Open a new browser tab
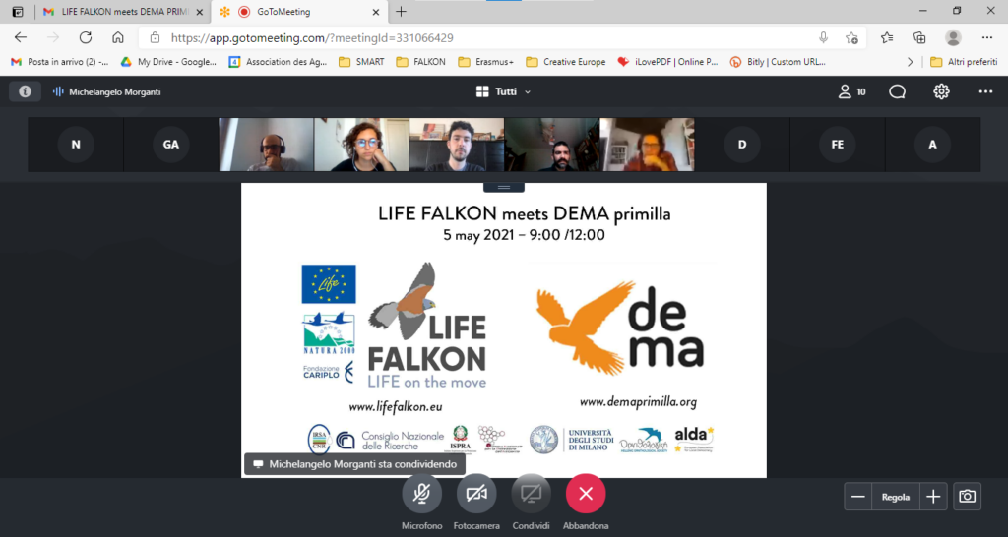Screen dimensions: 1008x537 pos(402,12)
